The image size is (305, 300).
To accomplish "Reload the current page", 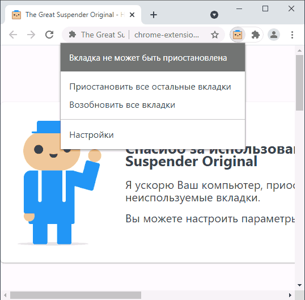I will (49, 35).
